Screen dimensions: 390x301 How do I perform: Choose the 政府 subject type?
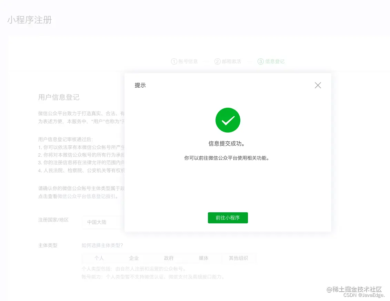(169, 258)
